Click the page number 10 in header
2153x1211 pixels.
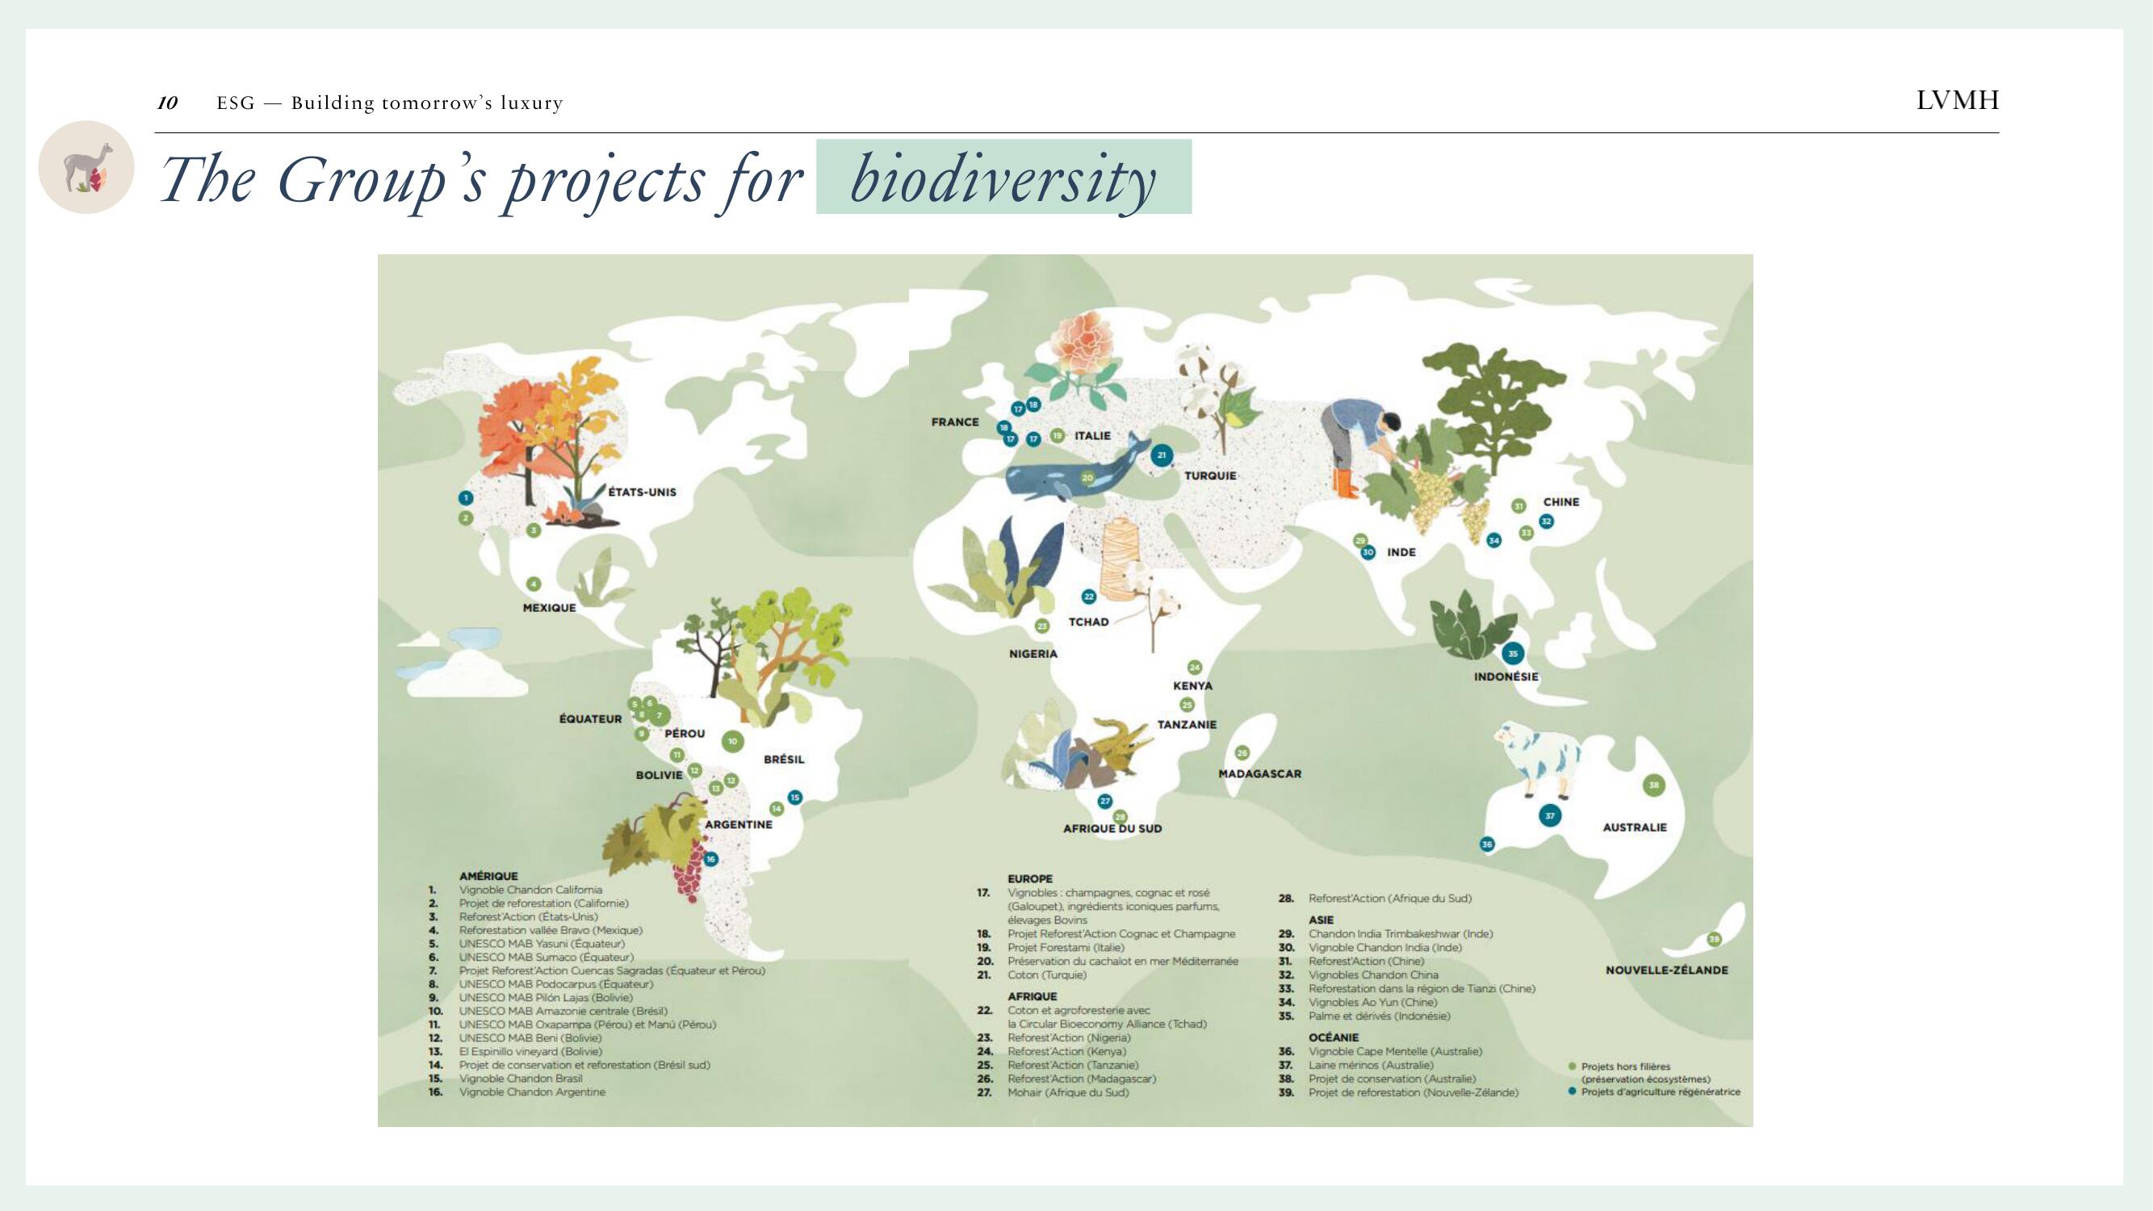point(167,103)
